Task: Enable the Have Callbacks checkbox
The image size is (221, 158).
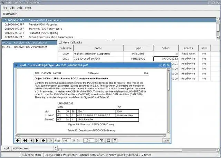Action: (60, 42)
